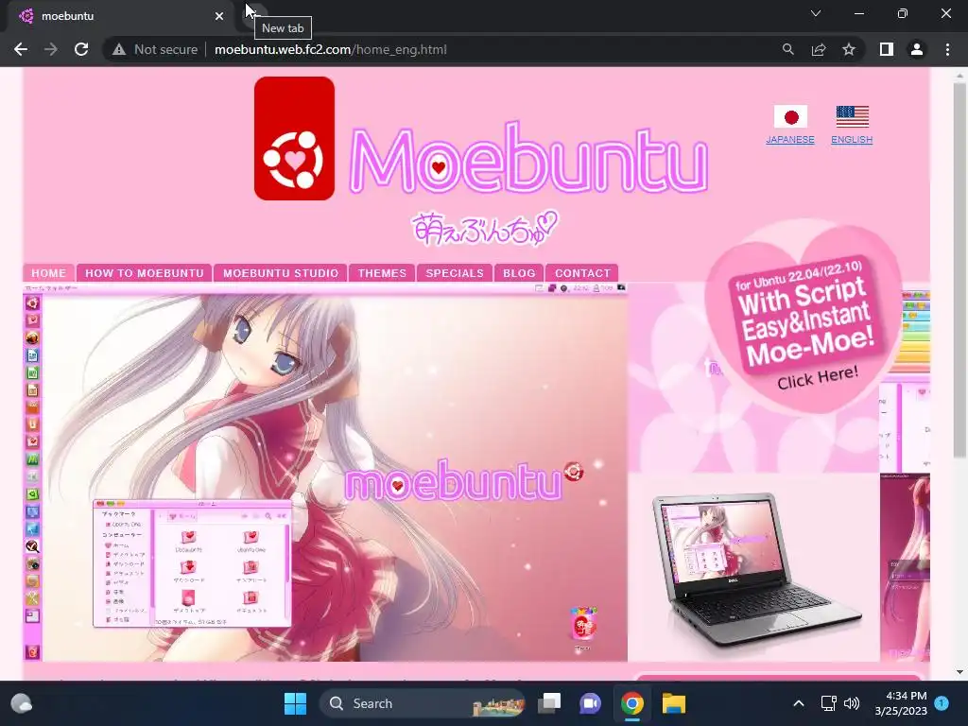The height and width of the screenshot is (726, 968).
Task: Open the Chat app on taskbar
Action: (x=590, y=703)
